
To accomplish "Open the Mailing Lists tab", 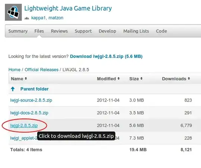I will point(136,31).
